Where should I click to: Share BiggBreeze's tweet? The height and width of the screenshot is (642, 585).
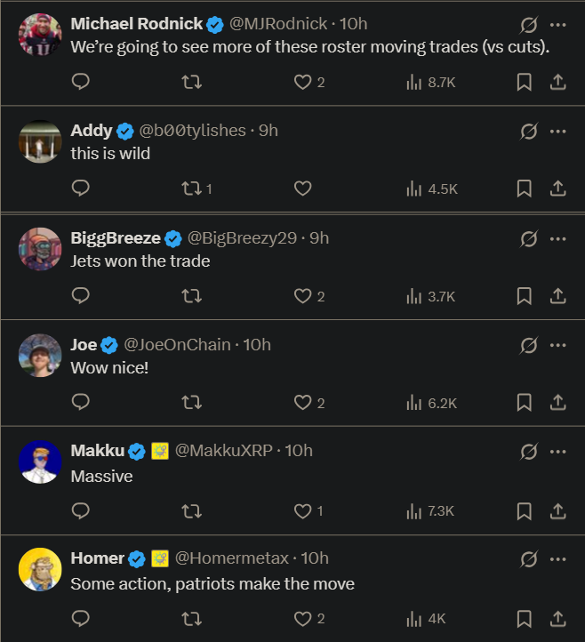click(x=557, y=295)
